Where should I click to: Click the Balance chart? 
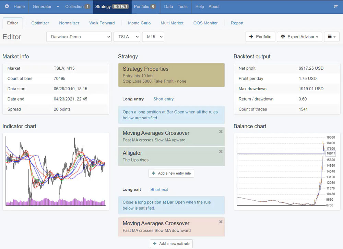pyautogui.click(x=287, y=171)
